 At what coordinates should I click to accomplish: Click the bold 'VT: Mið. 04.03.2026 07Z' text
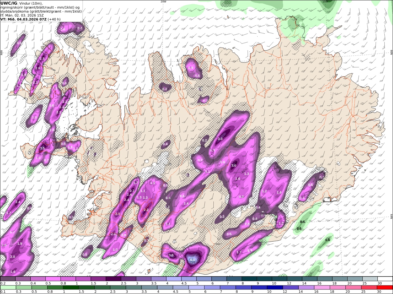pyautogui.click(x=23, y=19)
